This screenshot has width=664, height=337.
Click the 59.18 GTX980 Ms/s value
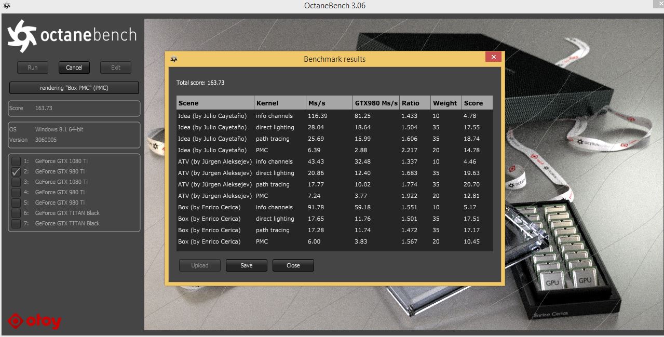tap(363, 207)
